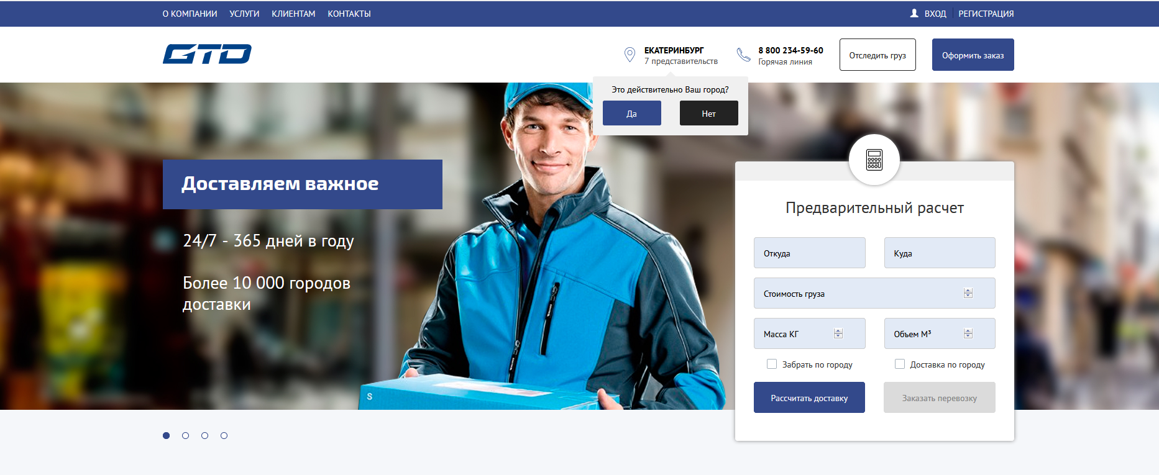
Task: Select the first carousel slide dot
Action: pos(166,435)
